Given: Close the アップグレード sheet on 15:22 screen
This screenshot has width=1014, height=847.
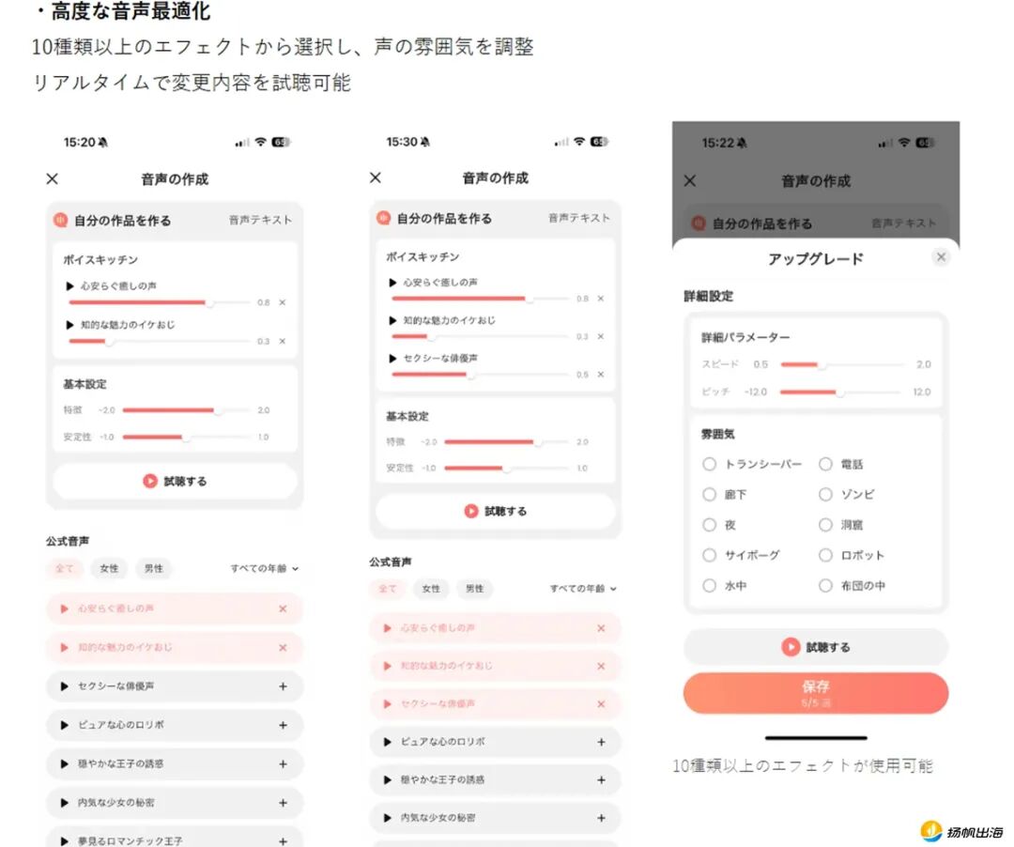Looking at the screenshot, I should (941, 257).
